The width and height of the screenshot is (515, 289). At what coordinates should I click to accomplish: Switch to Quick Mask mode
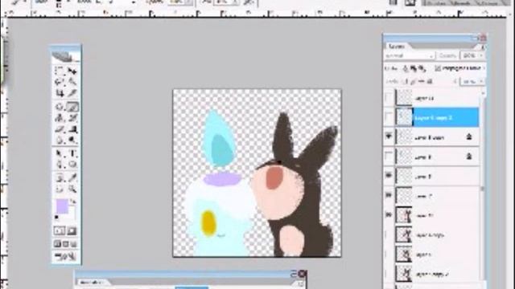(72, 230)
